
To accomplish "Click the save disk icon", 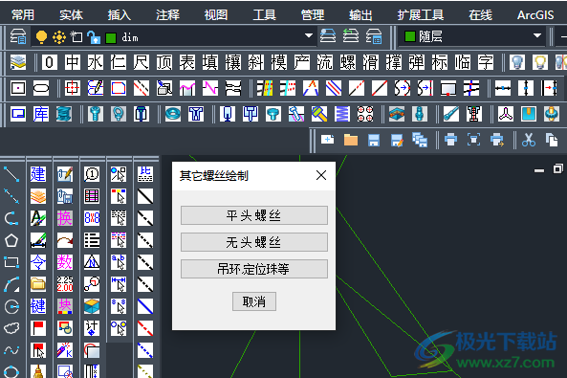I will (x=374, y=140).
